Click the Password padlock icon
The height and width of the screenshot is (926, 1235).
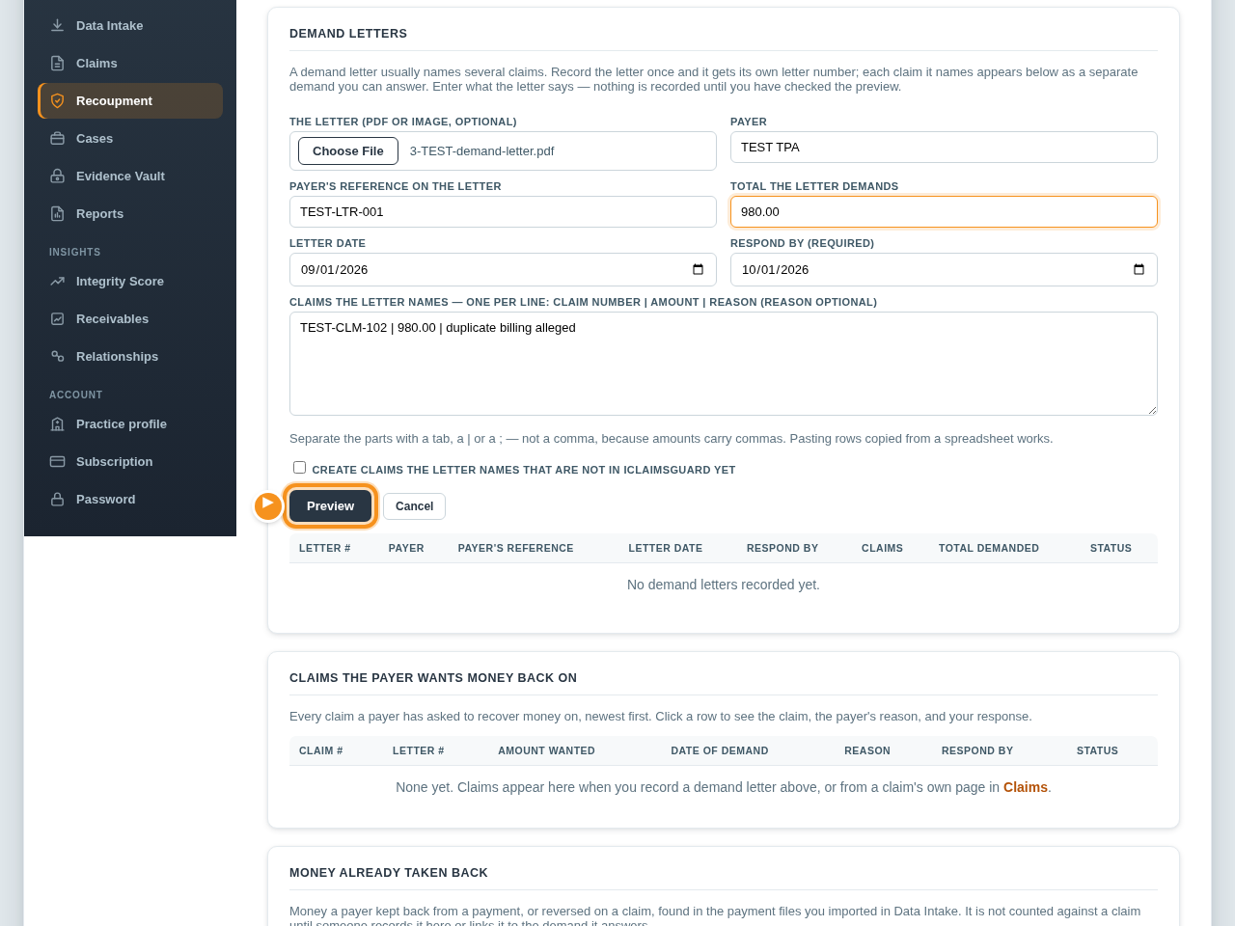57,499
